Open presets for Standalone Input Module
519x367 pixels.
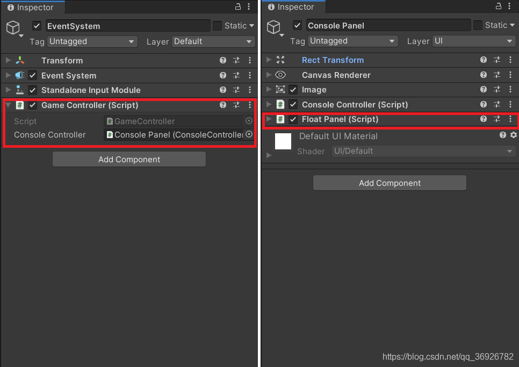coord(236,90)
